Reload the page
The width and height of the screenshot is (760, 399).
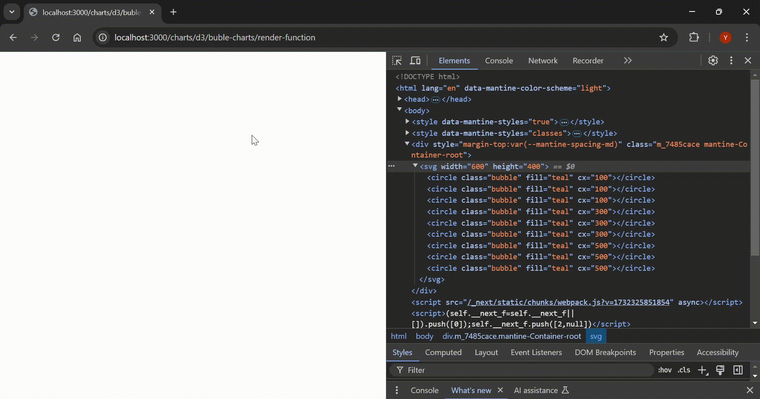coord(56,37)
